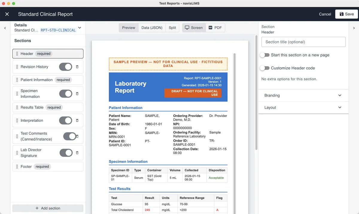The width and height of the screenshot is (359, 214).
Task: Click the RPT-STD-CLINICAL code label
Action: [x=58, y=30]
